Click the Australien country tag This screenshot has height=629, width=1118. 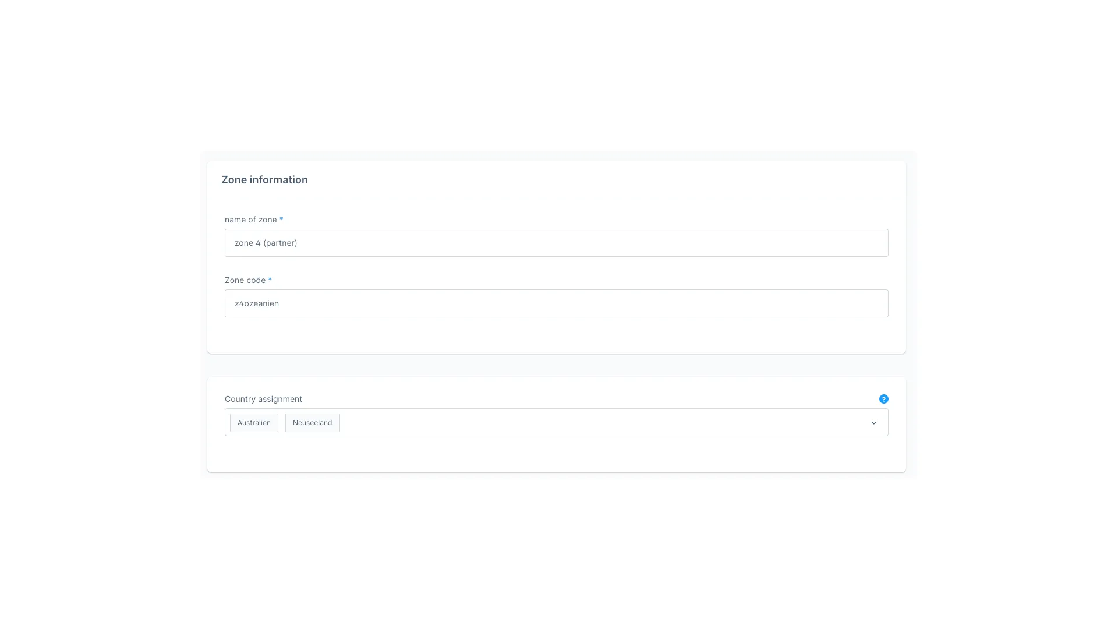[x=254, y=423]
